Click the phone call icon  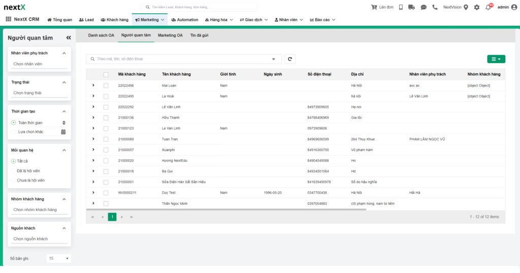[435, 7]
